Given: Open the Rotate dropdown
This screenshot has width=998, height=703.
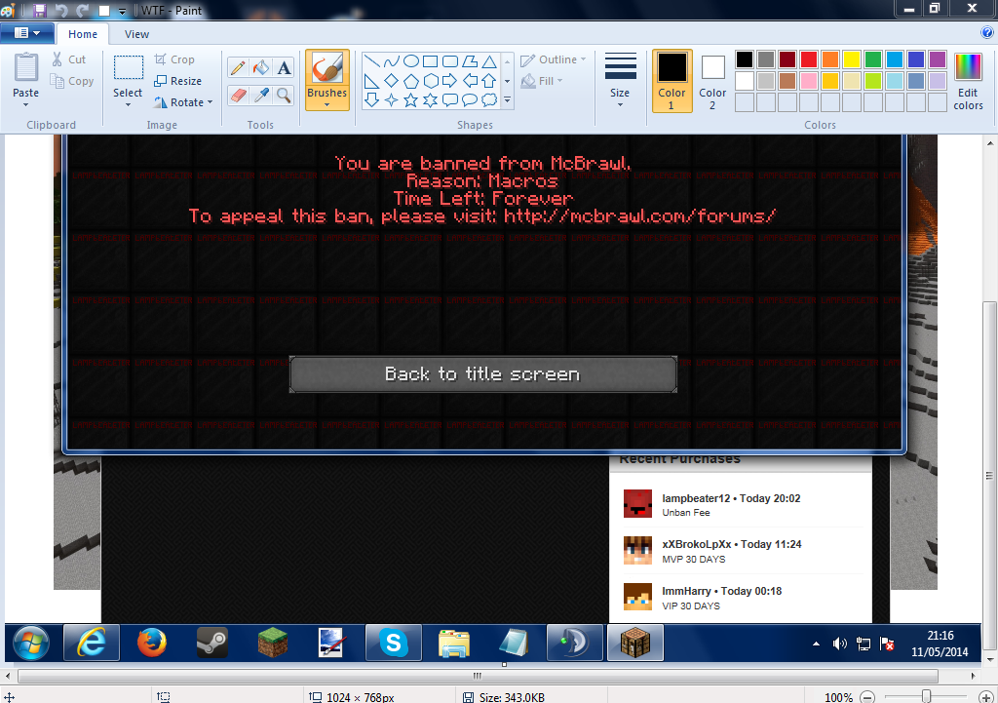Looking at the screenshot, I should 183,101.
